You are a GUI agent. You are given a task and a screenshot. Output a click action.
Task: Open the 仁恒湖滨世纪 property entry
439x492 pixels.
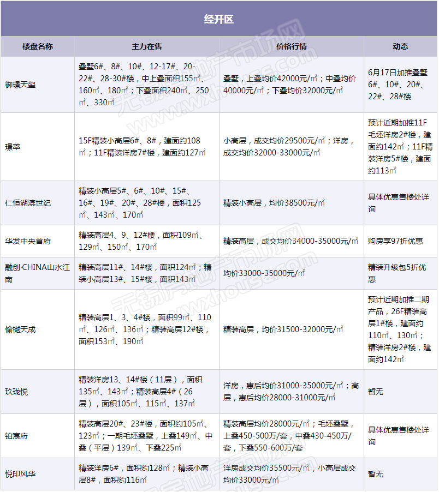point(28,203)
